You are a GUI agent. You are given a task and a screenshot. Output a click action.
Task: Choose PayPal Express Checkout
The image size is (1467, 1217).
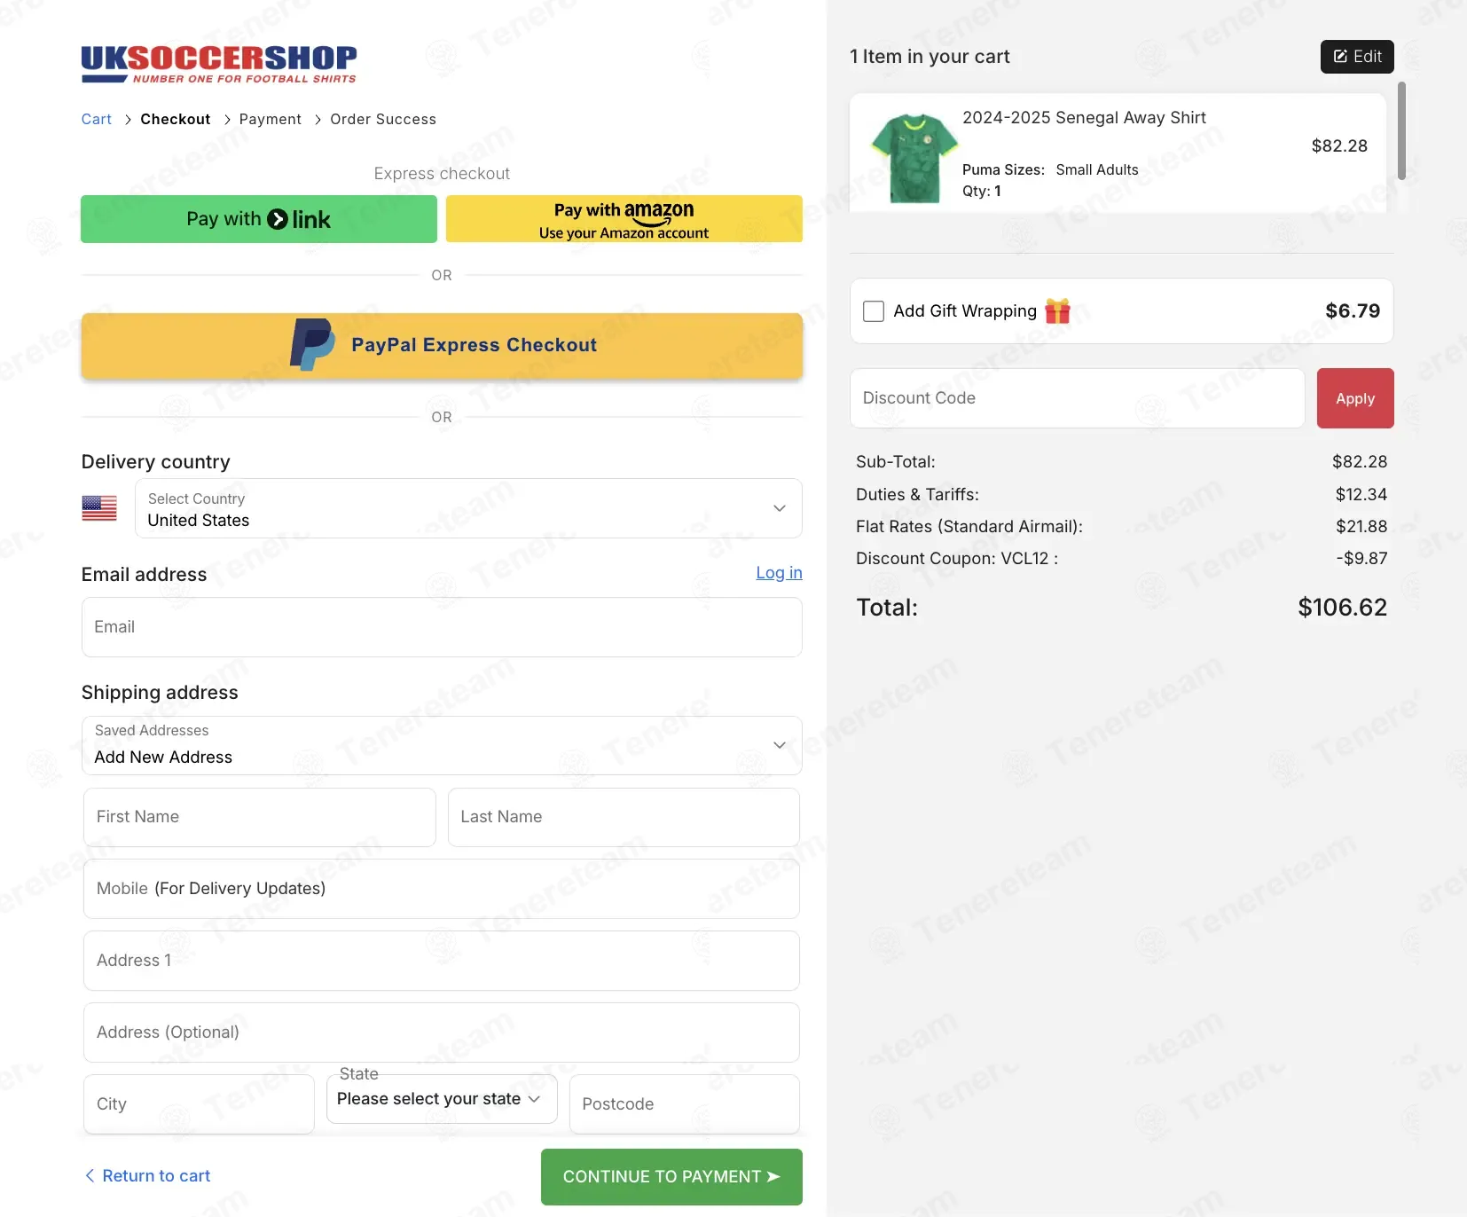point(442,346)
